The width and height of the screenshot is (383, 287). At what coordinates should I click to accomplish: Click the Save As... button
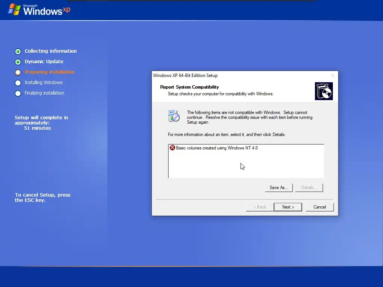[x=278, y=188]
